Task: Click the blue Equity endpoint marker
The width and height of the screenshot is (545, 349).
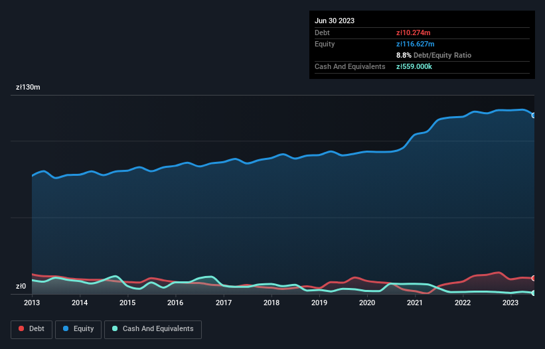Action: tap(534, 115)
